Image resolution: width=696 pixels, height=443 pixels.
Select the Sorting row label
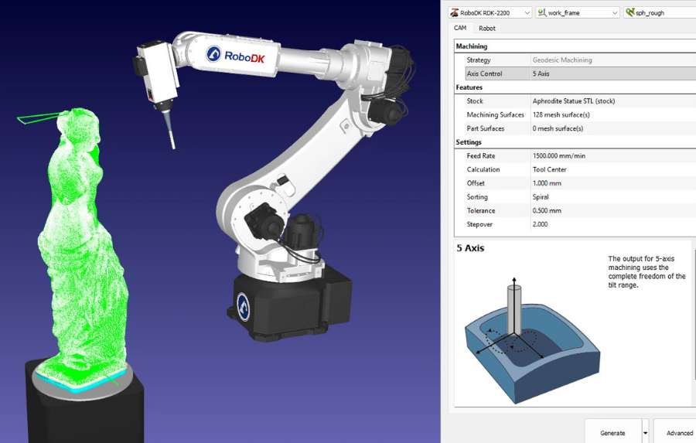[477, 196]
